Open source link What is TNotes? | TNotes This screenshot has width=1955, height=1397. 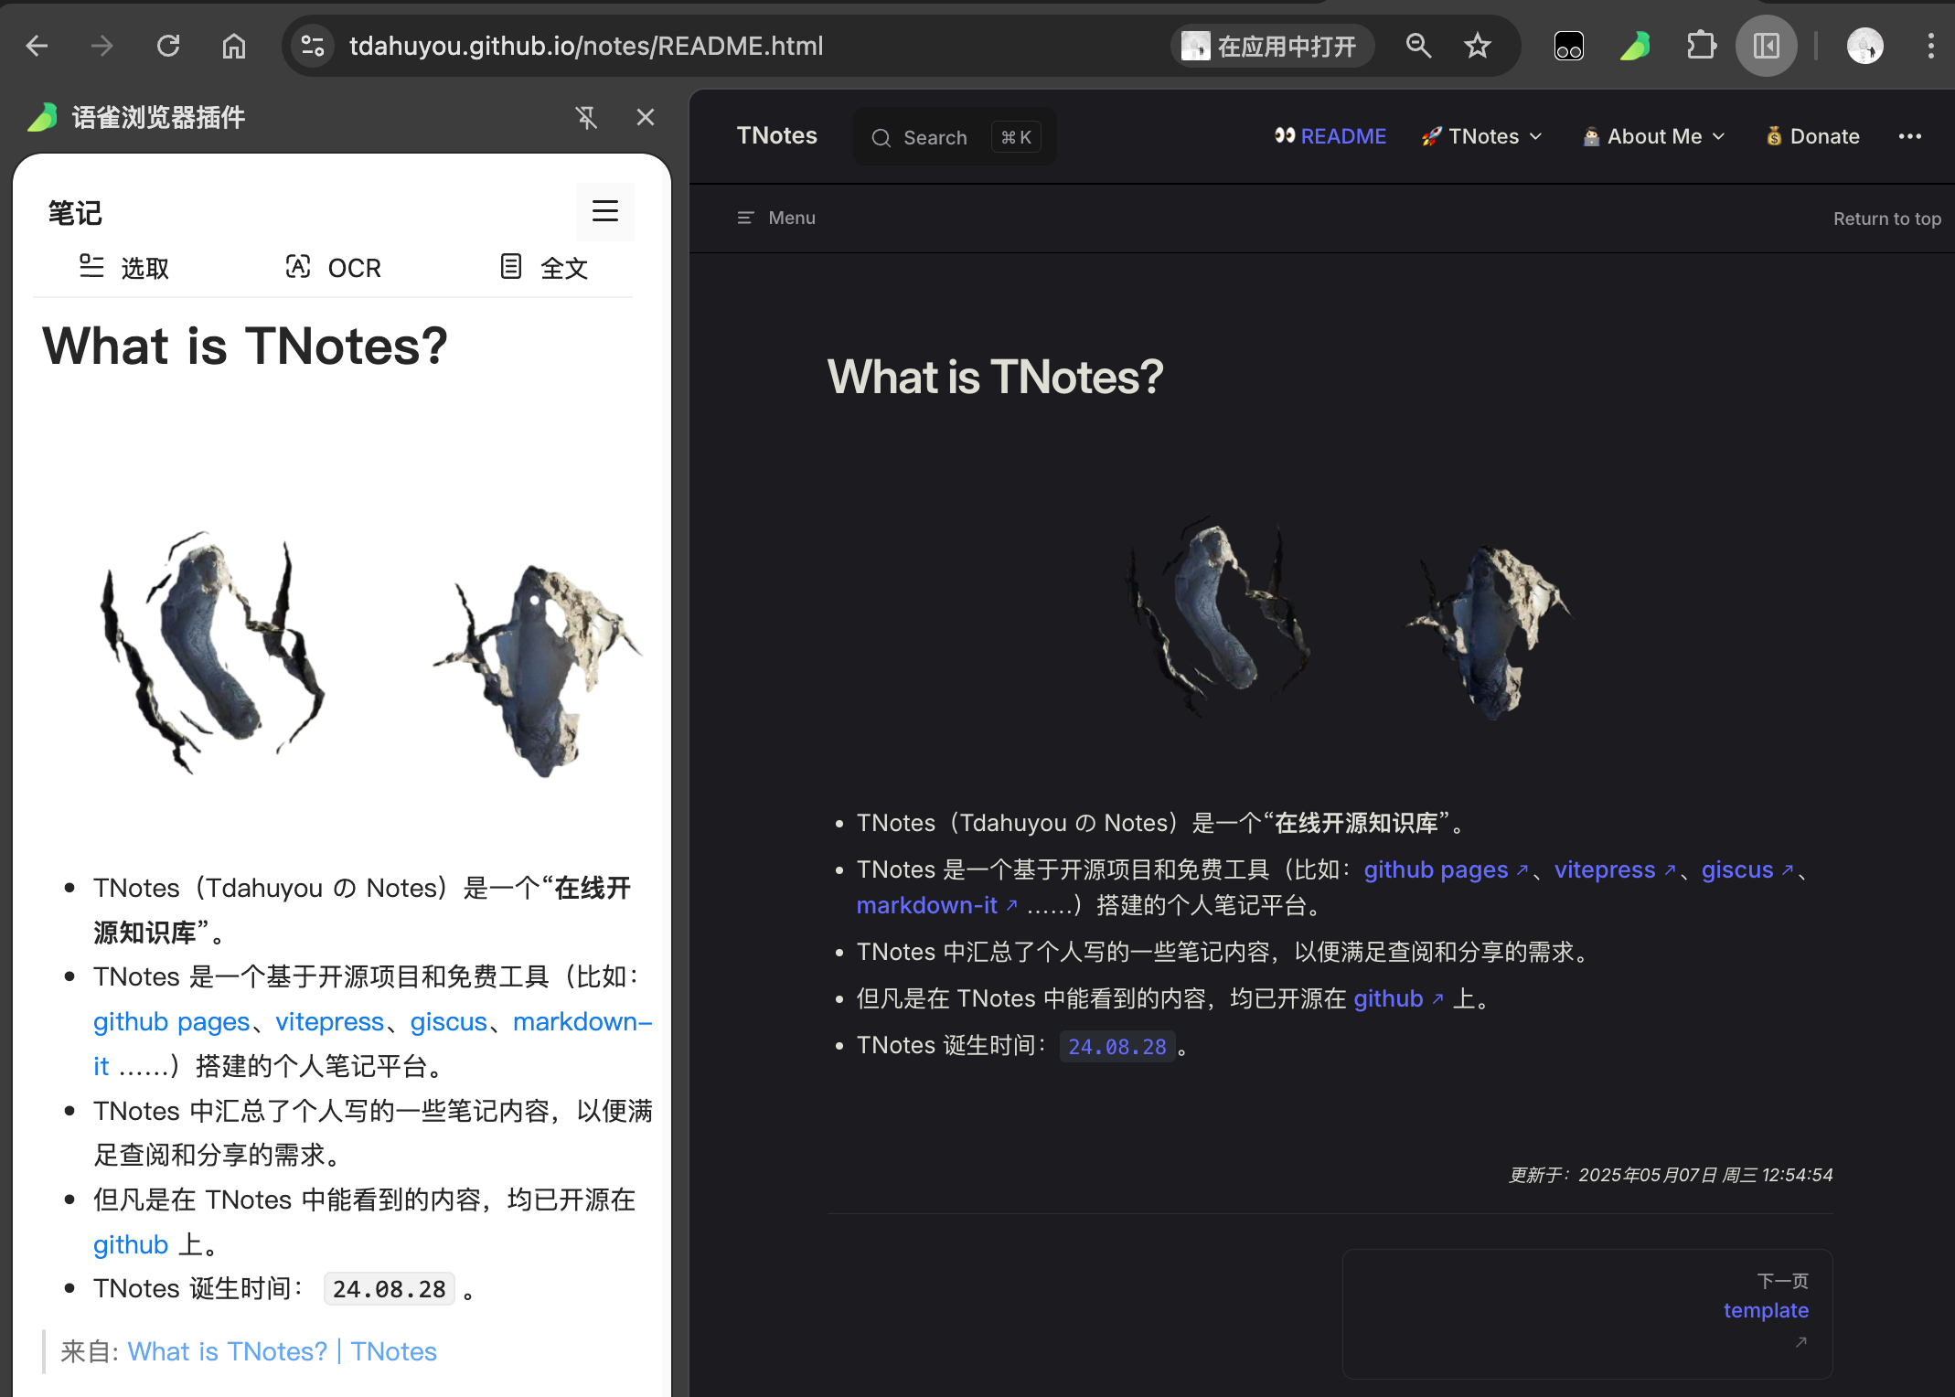[x=282, y=1351]
